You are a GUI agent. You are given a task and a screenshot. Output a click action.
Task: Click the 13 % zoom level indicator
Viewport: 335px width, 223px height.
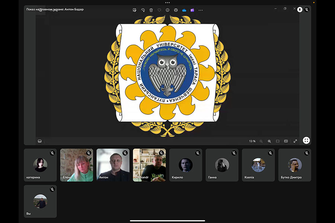252,141
